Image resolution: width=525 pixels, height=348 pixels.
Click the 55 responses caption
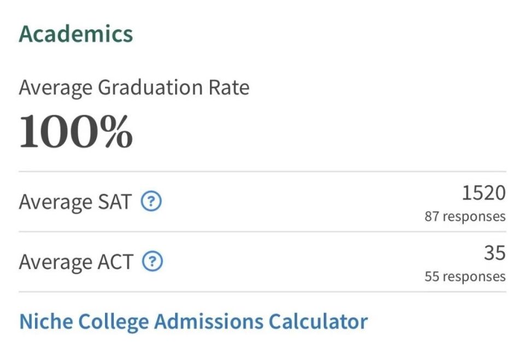coord(465,276)
